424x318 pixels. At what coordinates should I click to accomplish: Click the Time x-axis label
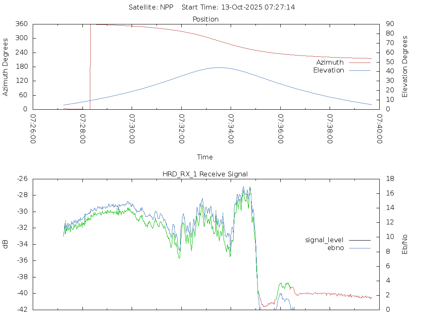(205, 157)
